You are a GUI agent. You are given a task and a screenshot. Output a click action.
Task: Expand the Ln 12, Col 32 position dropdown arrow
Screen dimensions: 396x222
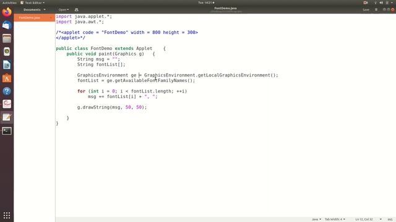381,220
